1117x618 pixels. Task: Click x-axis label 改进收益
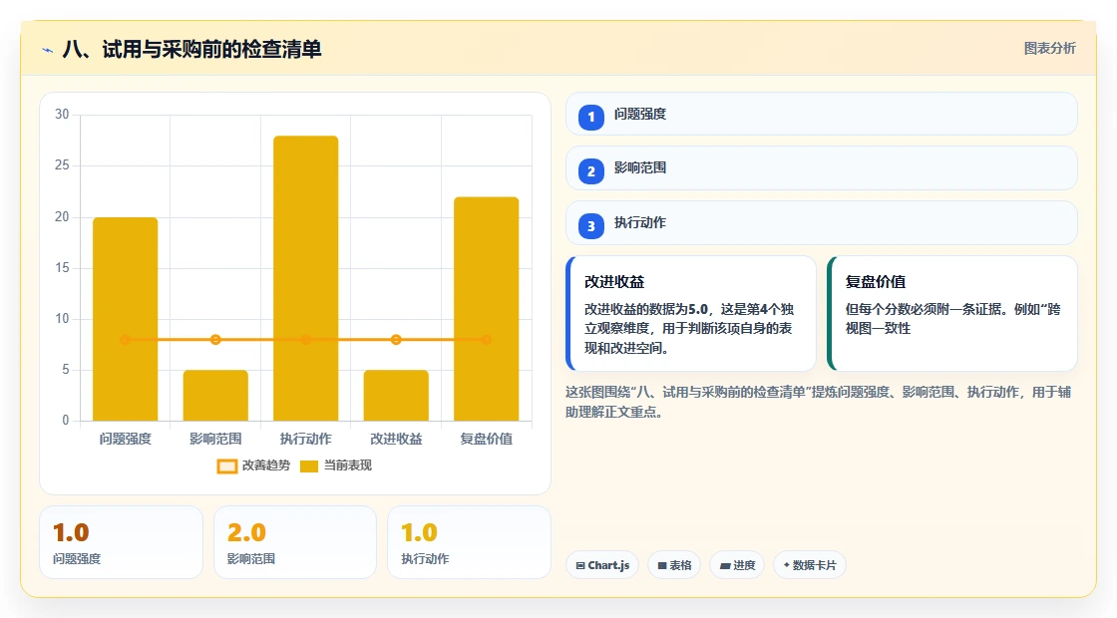[x=396, y=439]
